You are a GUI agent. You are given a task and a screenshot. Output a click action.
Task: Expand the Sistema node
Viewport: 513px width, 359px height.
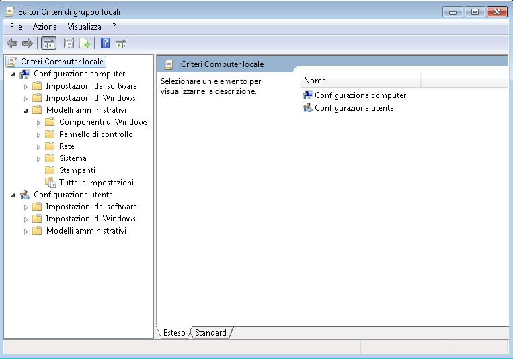[x=38, y=159]
